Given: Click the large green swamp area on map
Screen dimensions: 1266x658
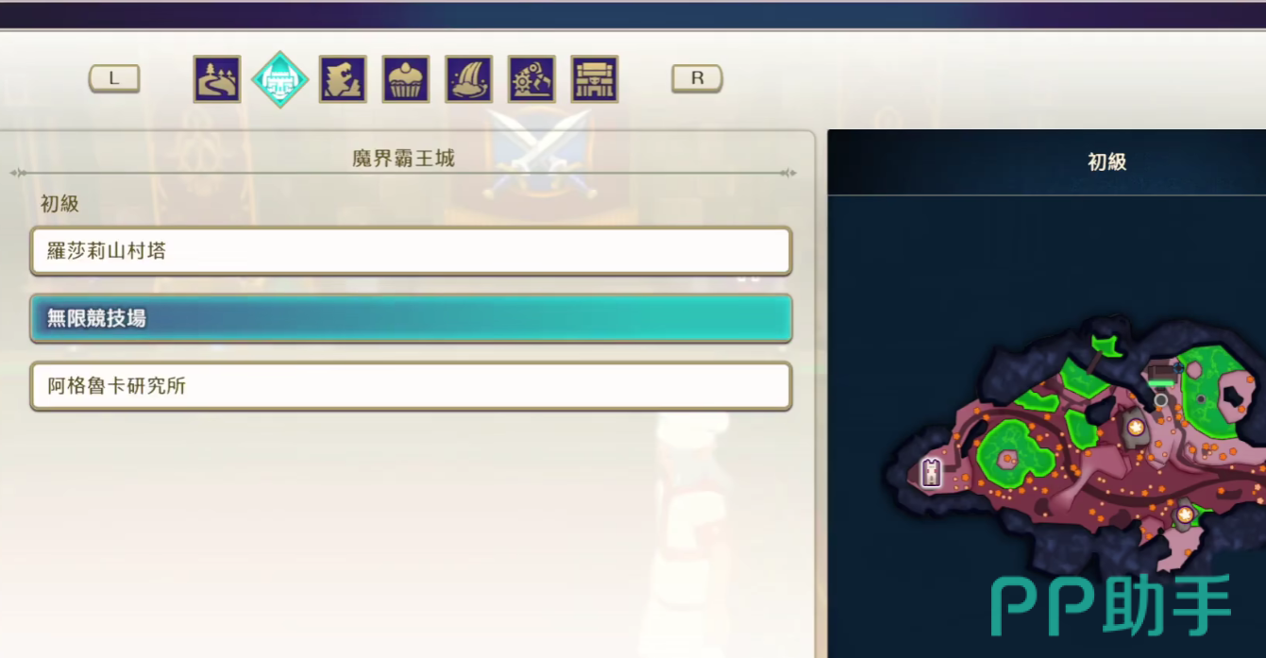Looking at the screenshot, I should 1013,449.
